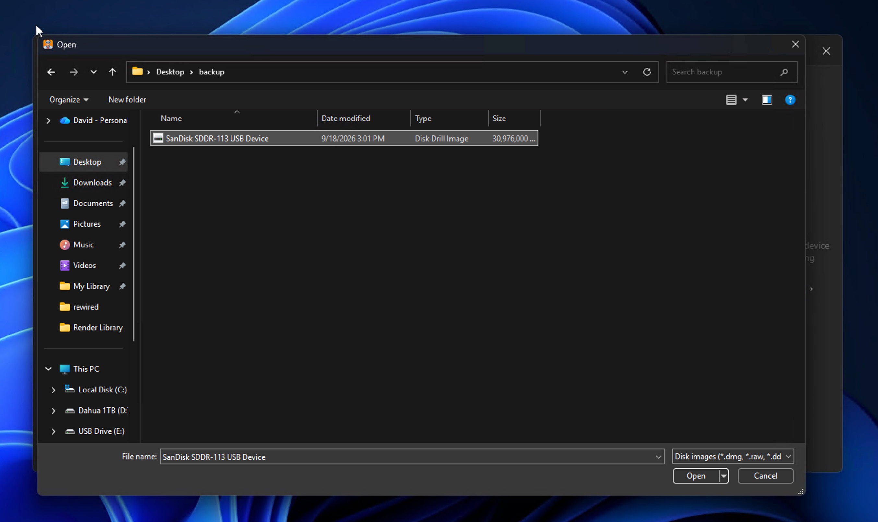Toggle the preview pane
878x522 pixels.
tap(767, 100)
